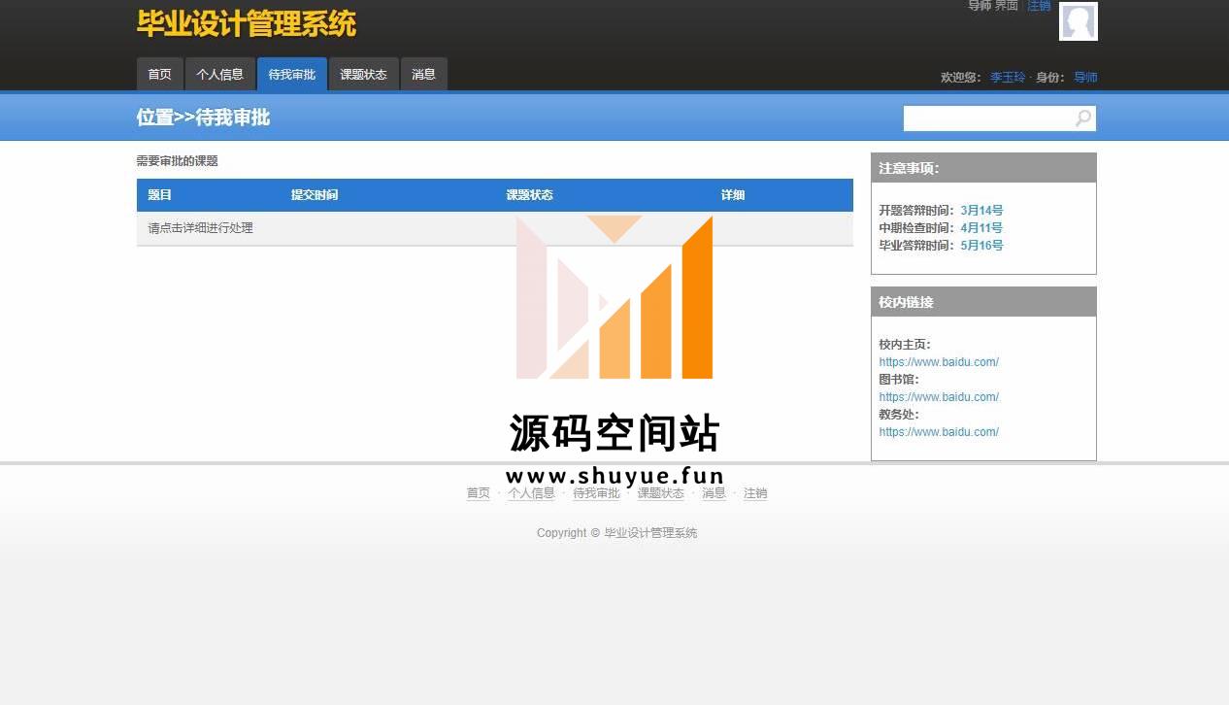Click the footer 个人信息 link
Viewport: 1229px width, 705px height.
coord(531,493)
